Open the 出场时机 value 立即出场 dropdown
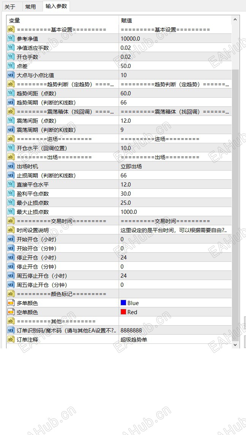The width and height of the screenshot is (246, 435). click(x=175, y=166)
